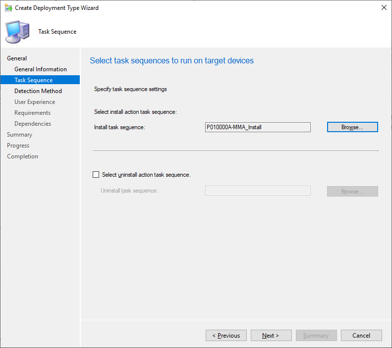Go back with the Previous button
This screenshot has height=348, width=392.
pyautogui.click(x=226, y=336)
